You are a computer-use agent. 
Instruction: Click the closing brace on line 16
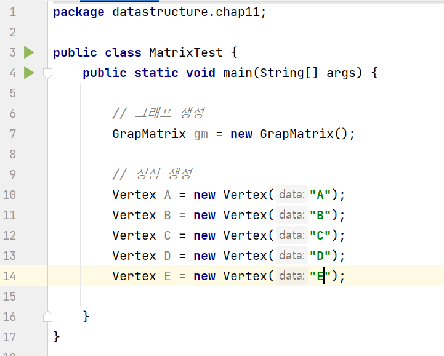coord(86,317)
